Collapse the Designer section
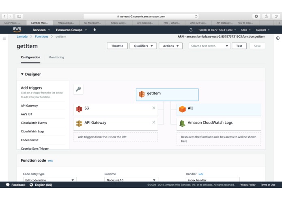 22,74
